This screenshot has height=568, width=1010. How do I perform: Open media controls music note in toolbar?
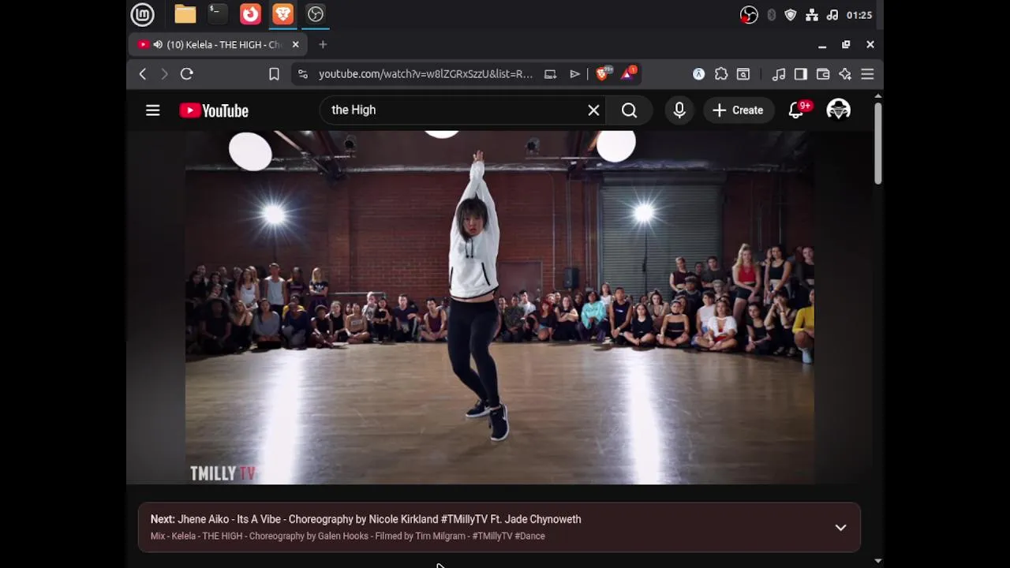point(779,74)
